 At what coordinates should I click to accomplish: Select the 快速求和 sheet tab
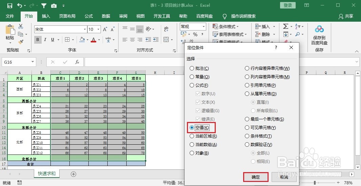pos(47,173)
